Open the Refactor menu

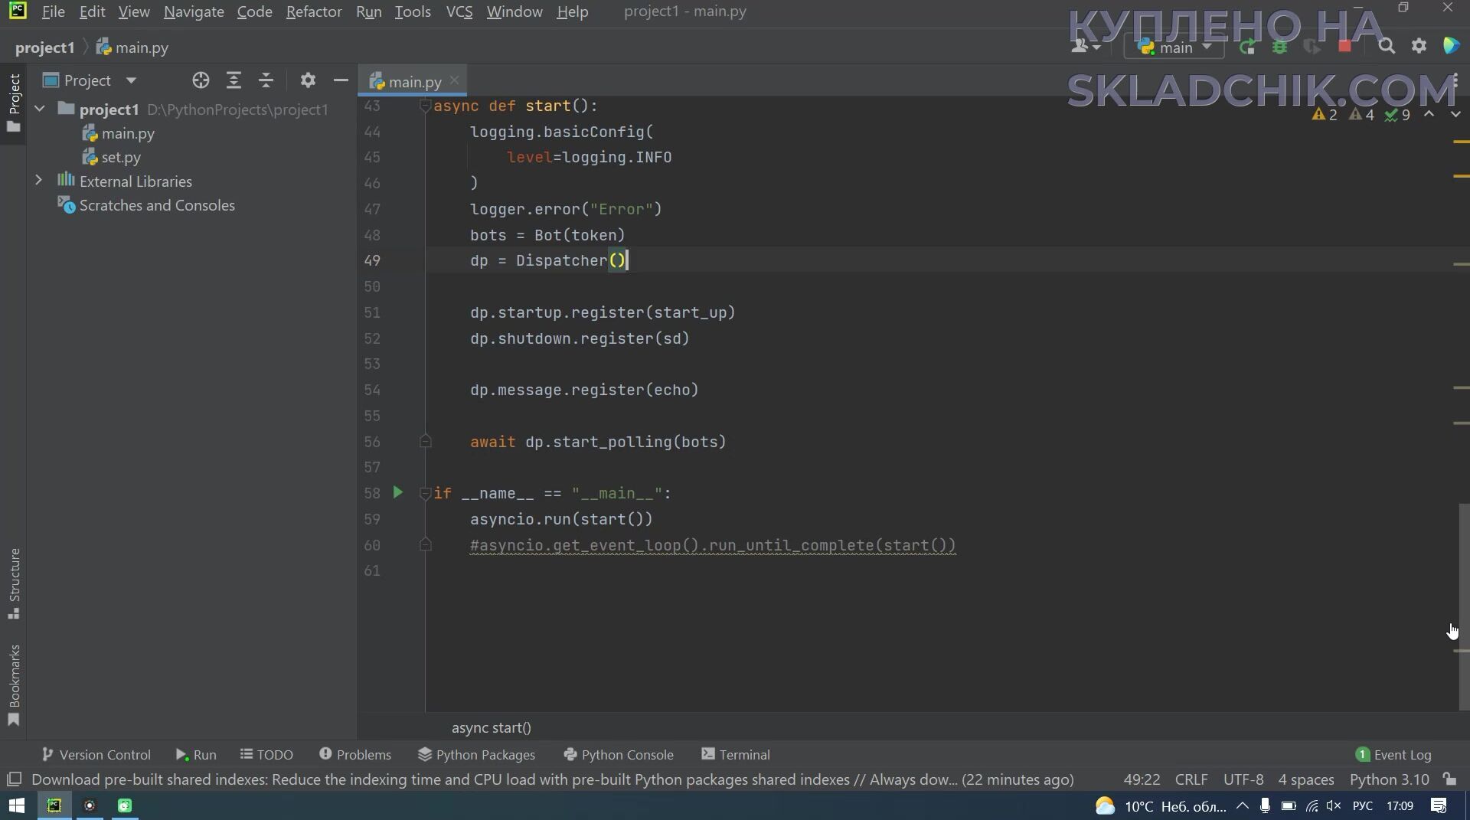pos(314,11)
